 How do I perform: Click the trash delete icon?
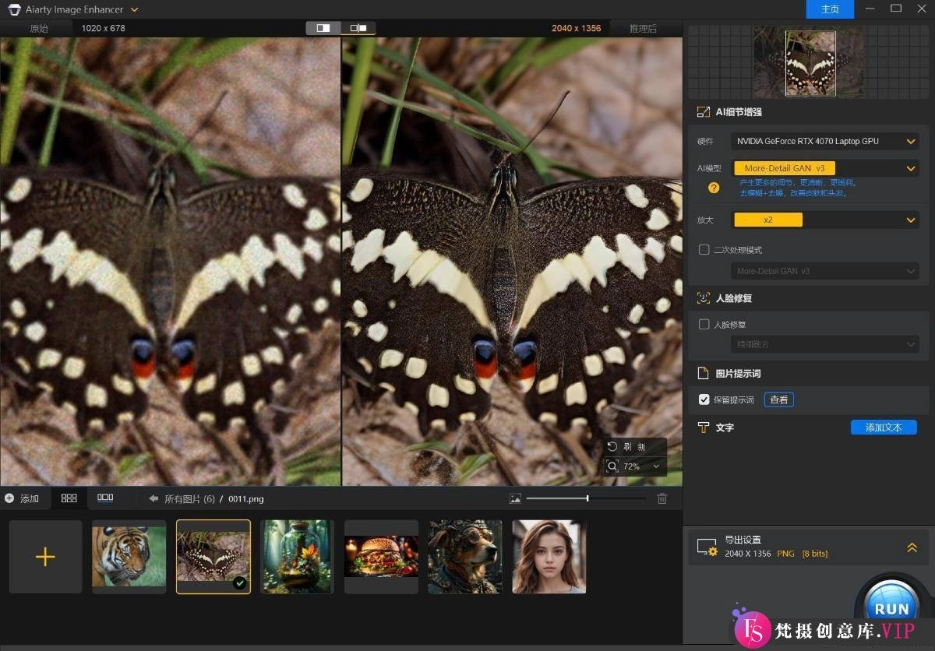662,498
